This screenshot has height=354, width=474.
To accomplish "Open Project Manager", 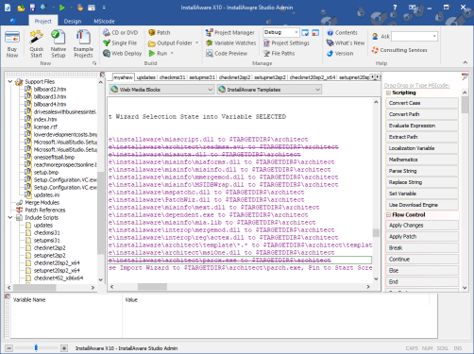I will 230,32.
